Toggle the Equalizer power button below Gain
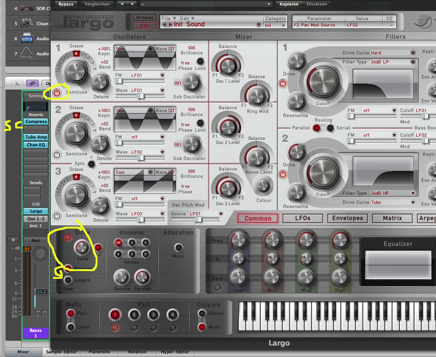The height and width of the screenshot is (357, 436). 217,287
